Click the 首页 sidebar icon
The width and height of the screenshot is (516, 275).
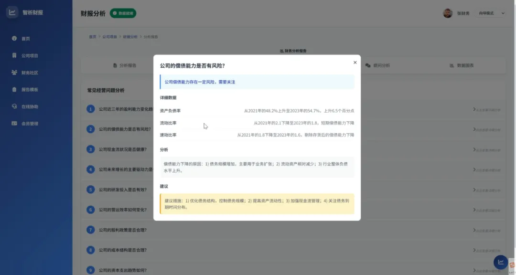[x=14, y=39]
